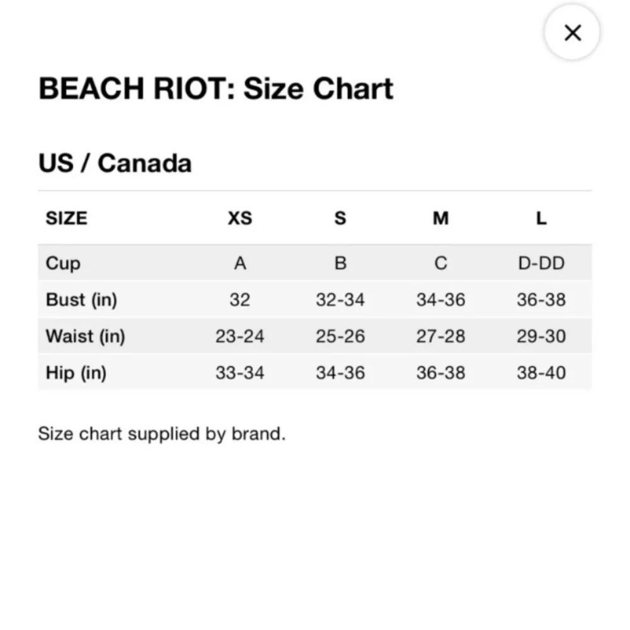Click the Cup row label
630x630 pixels.
coord(63,263)
